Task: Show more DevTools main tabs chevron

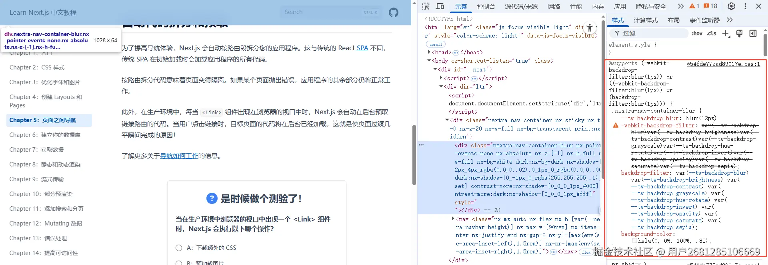Action: [681, 6]
